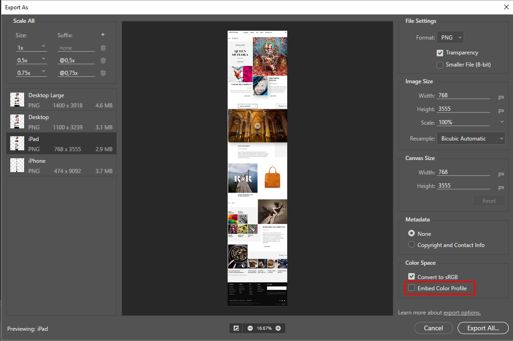Open the 1x Size dropdown
Viewport: 513px width, 341px height.
click(31, 47)
